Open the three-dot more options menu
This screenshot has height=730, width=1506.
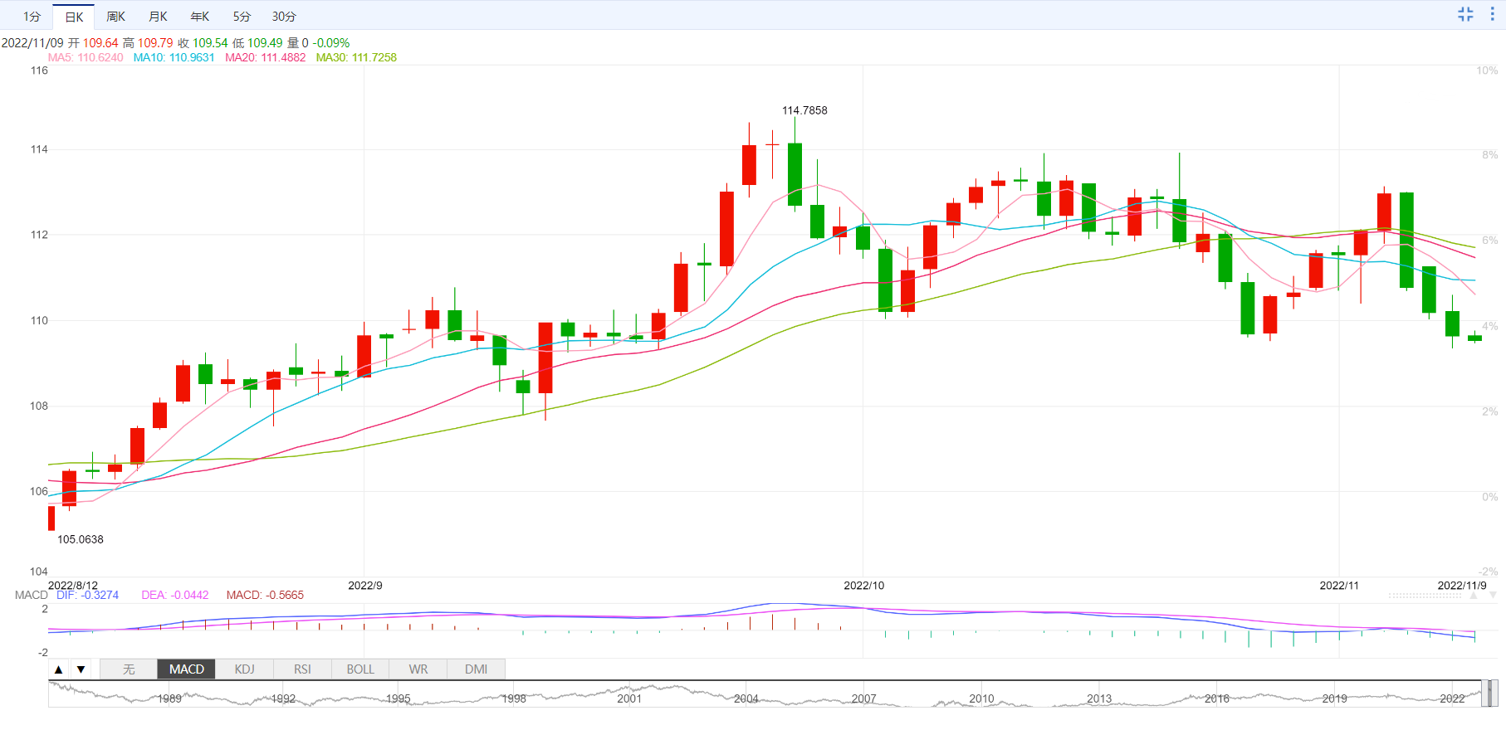(x=1492, y=14)
